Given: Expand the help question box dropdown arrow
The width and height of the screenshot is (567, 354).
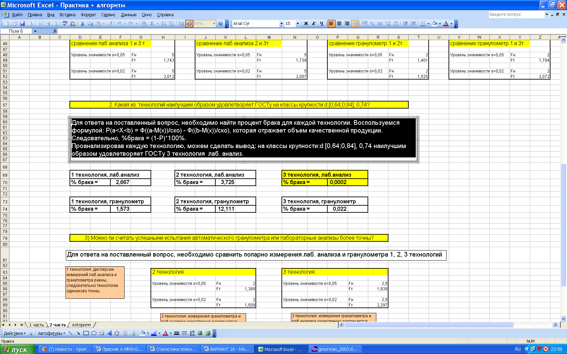Looking at the screenshot, I should [547, 14].
